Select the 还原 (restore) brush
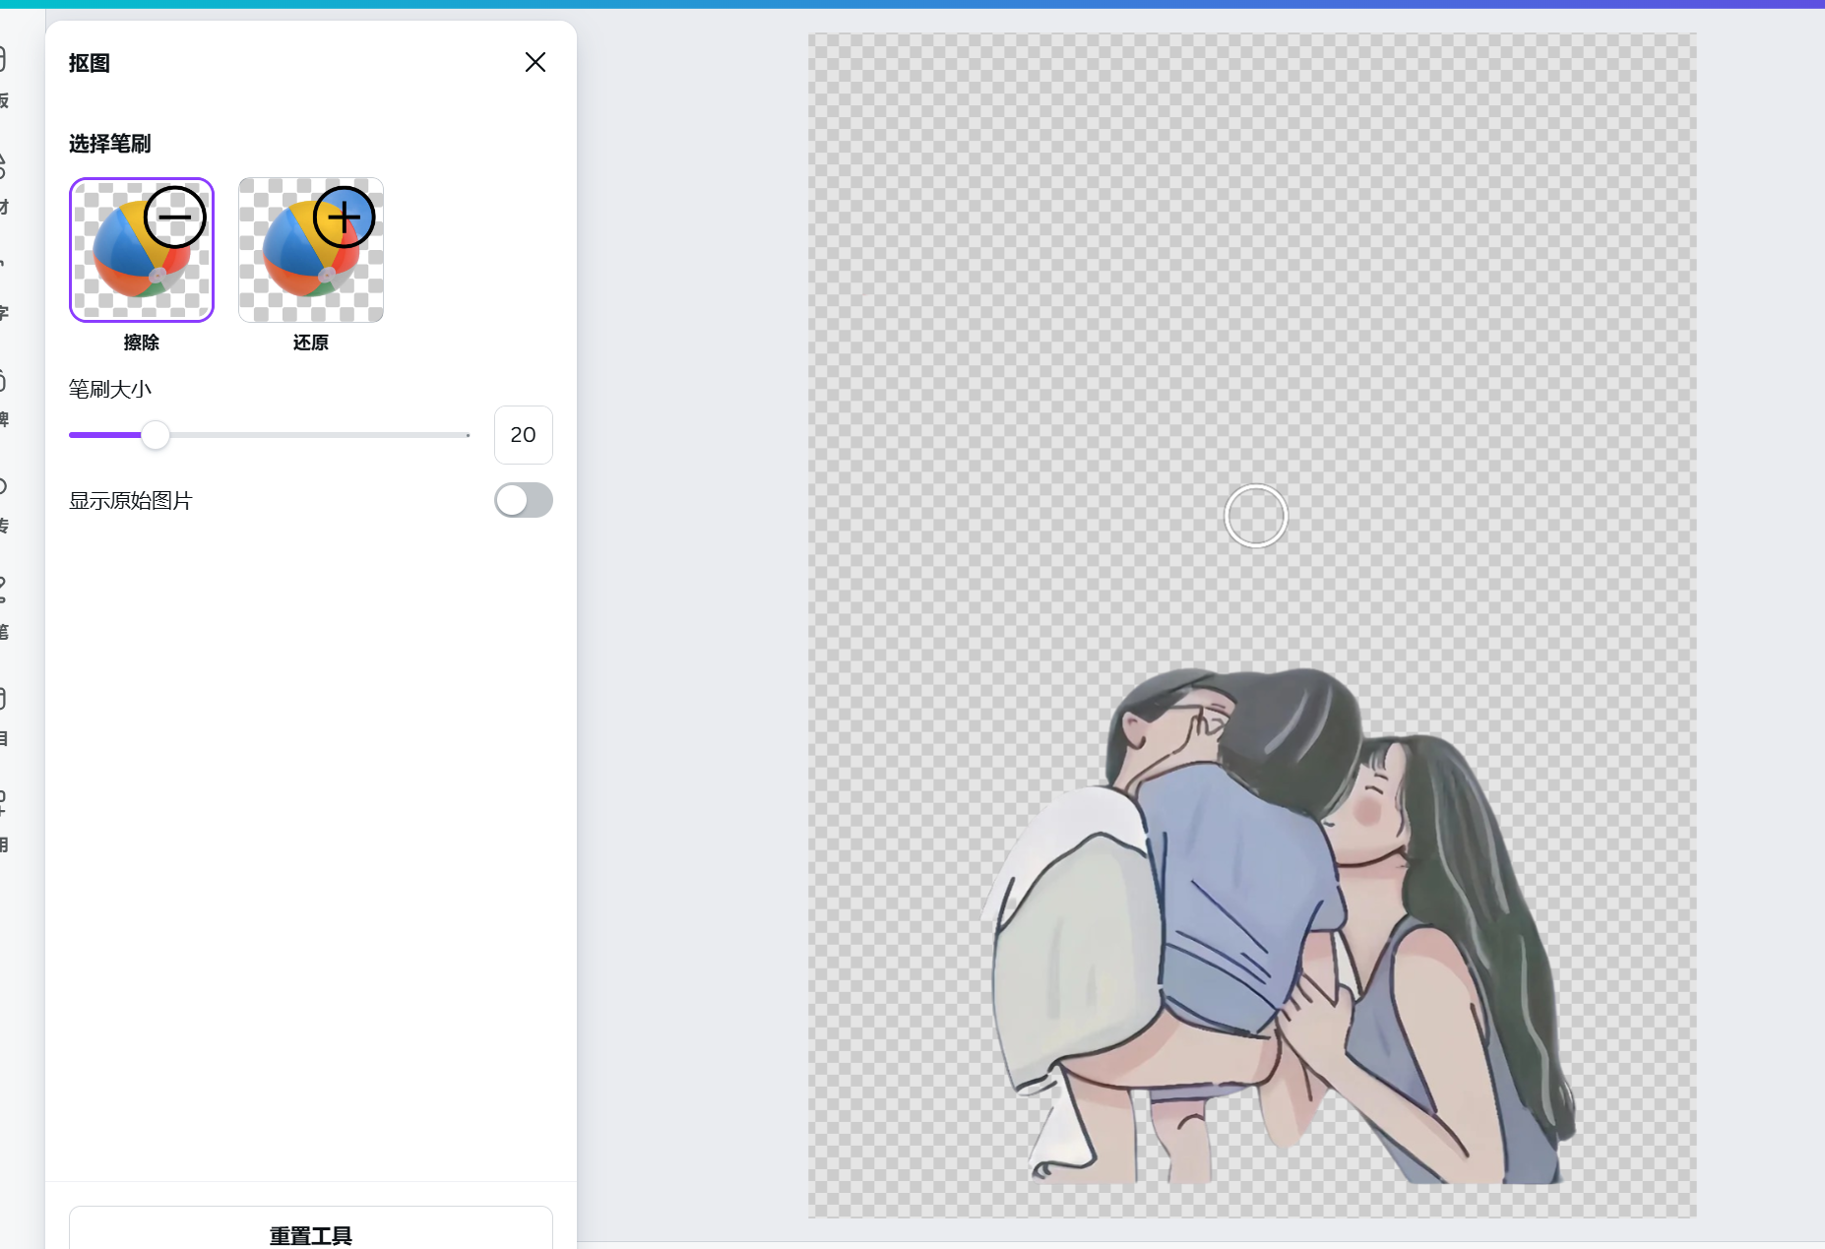The image size is (1825, 1249). tap(309, 249)
